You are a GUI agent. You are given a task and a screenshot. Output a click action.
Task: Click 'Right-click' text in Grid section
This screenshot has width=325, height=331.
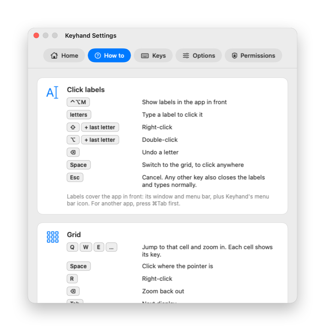click(x=157, y=279)
